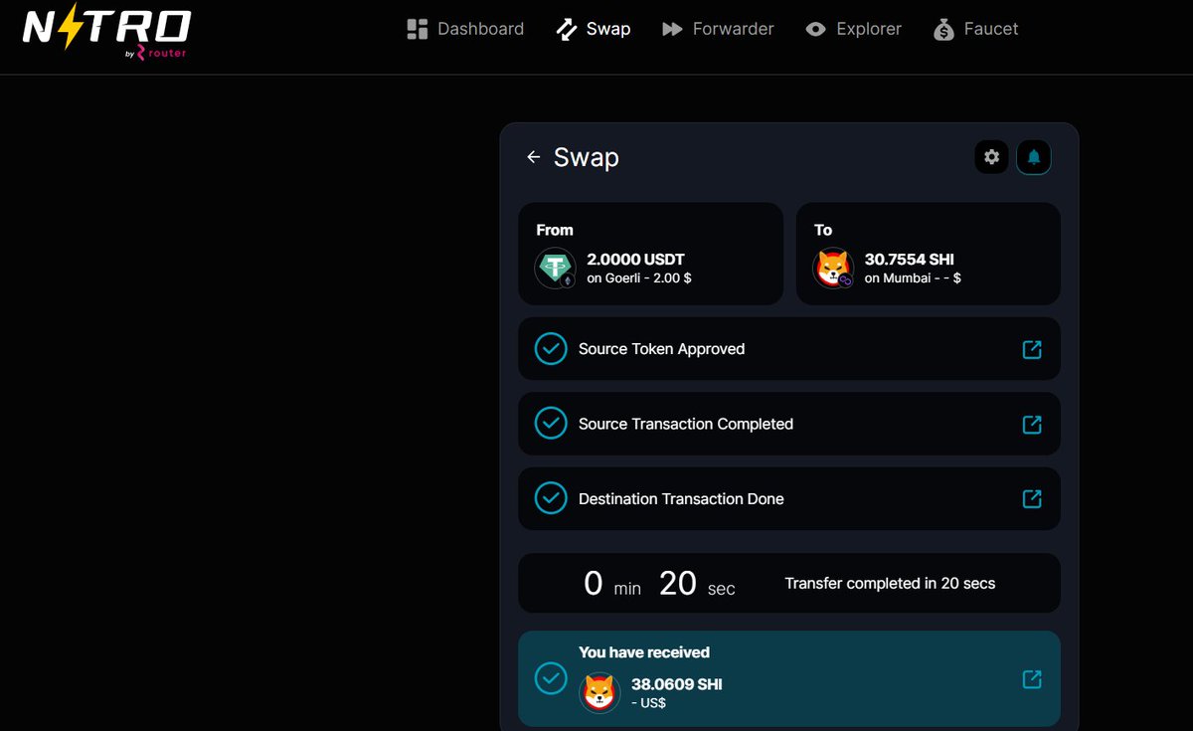Click the Source Transaction Completed row
This screenshot has width=1193, height=731.
[x=789, y=424]
